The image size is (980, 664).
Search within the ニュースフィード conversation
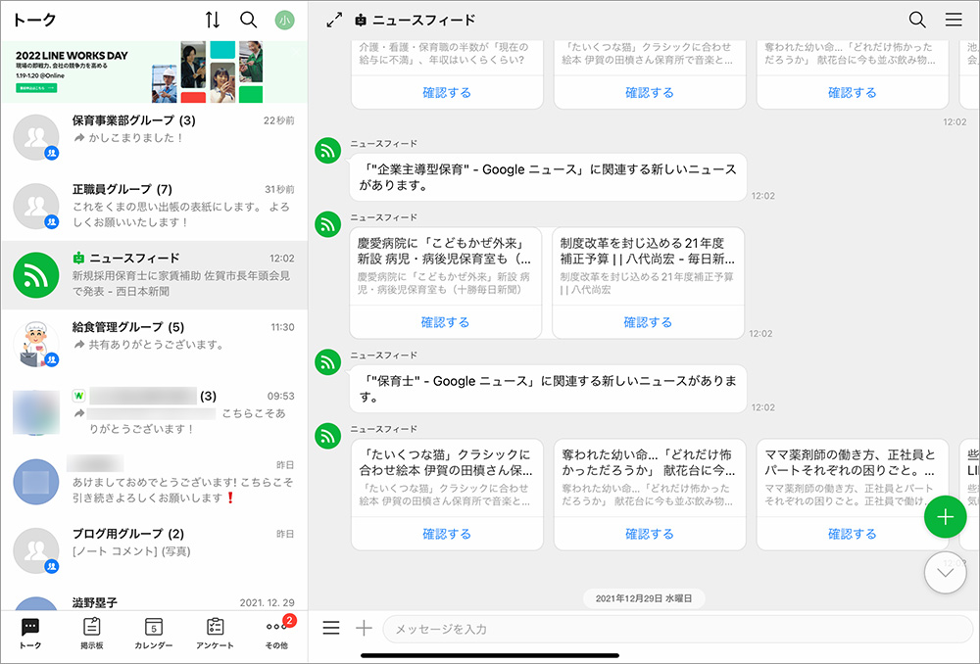[x=917, y=20]
